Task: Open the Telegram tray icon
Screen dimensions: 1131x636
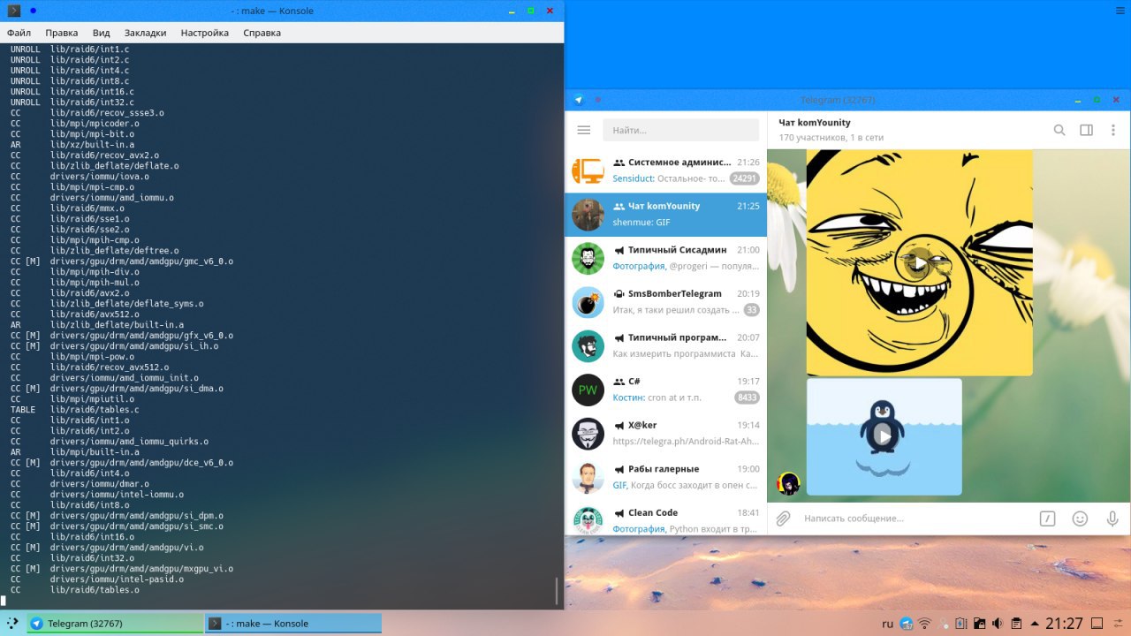Action: coord(907,624)
